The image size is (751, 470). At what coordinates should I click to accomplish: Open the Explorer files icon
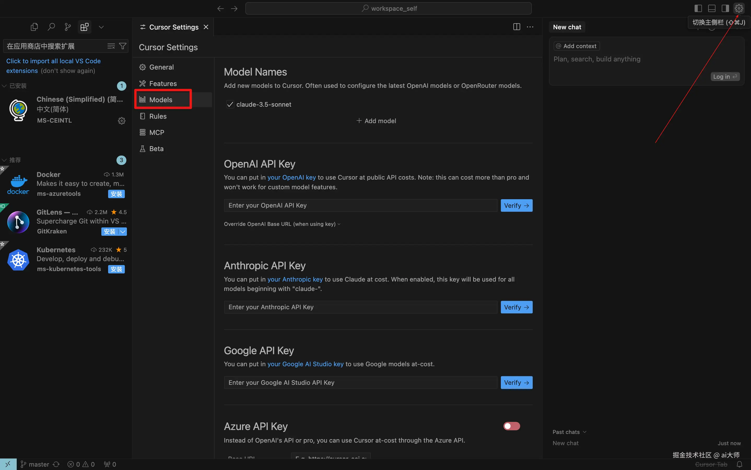click(34, 27)
